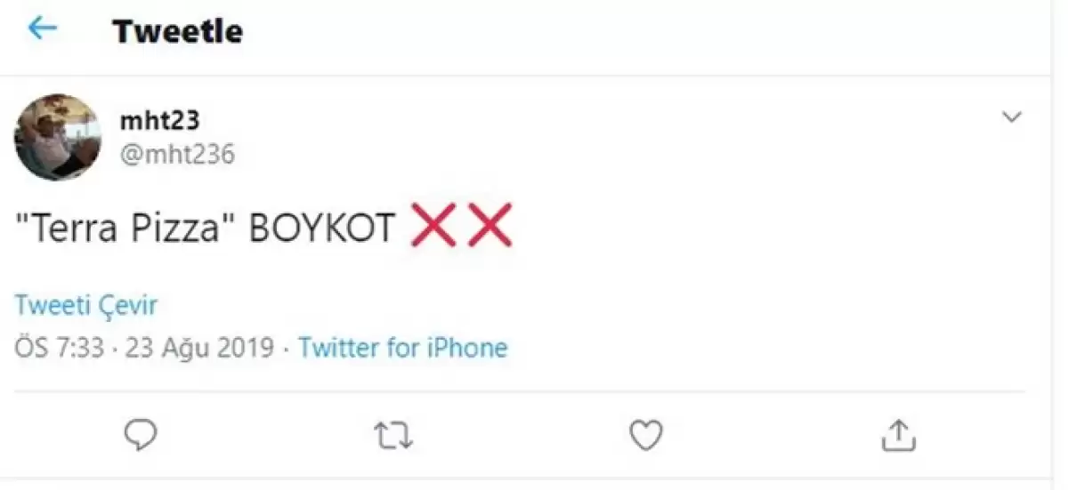Click the first red X emoji
Image resolution: width=1068 pixels, height=490 pixels.
click(x=433, y=227)
